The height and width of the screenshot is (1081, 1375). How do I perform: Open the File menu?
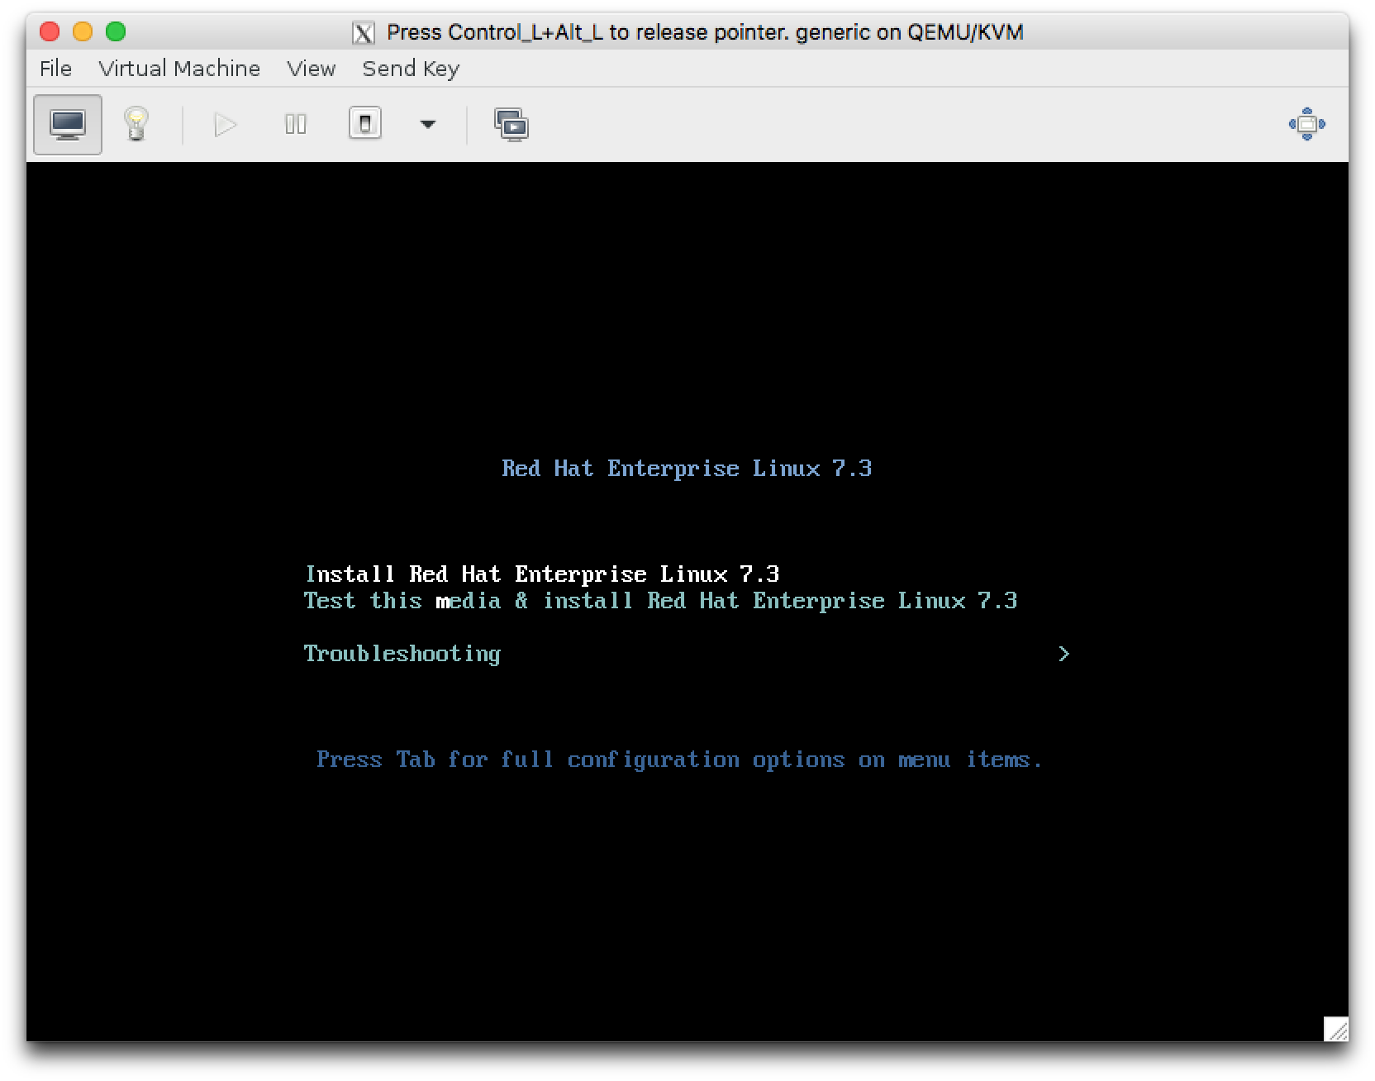55,69
